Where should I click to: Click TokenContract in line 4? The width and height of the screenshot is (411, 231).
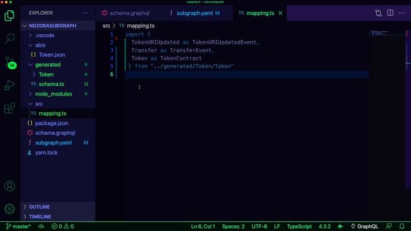click(x=181, y=58)
